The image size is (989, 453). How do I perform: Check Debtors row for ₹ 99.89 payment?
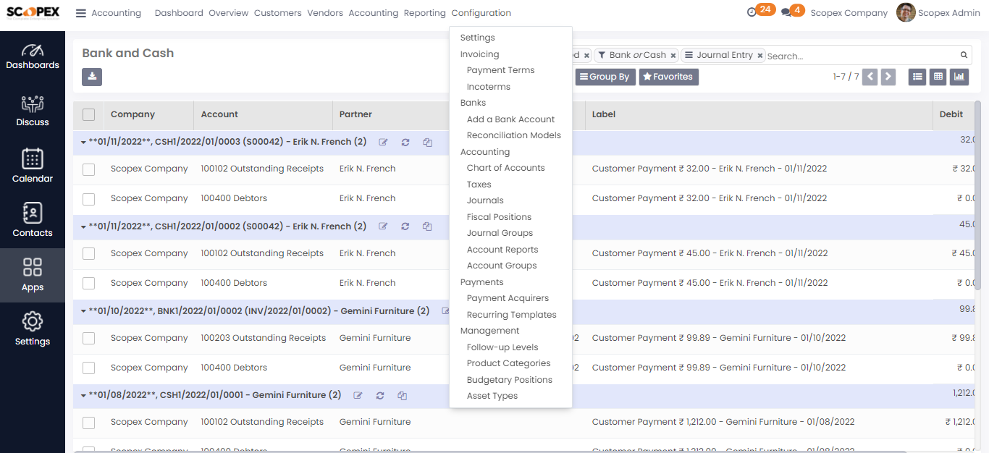(x=88, y=368)
